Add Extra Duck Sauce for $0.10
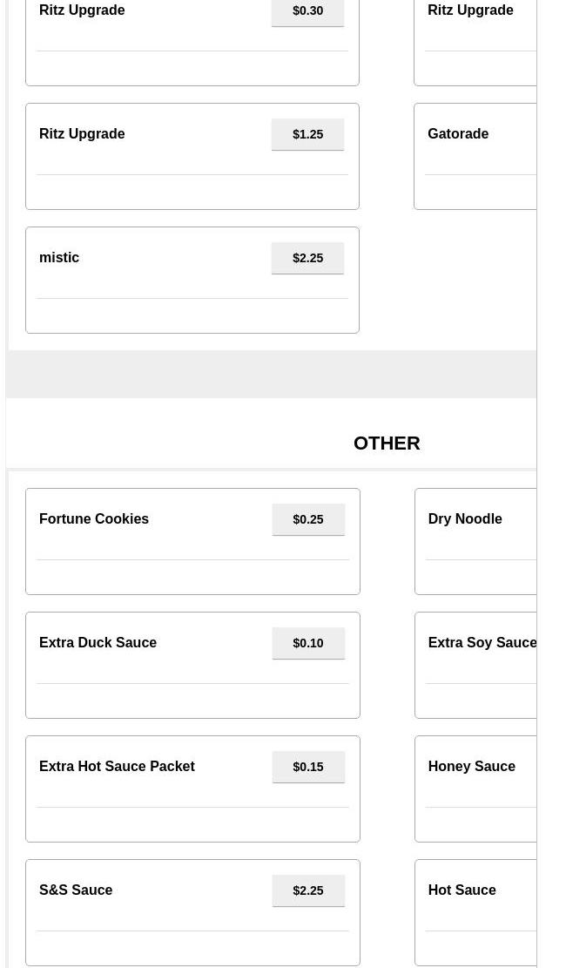This screenshot has width=566, height=968. 308,643
